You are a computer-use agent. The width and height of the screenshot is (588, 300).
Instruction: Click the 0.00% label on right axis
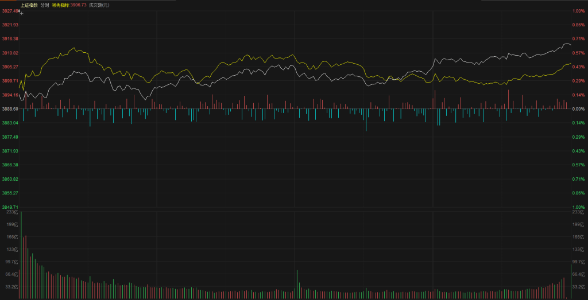[578, 109]
